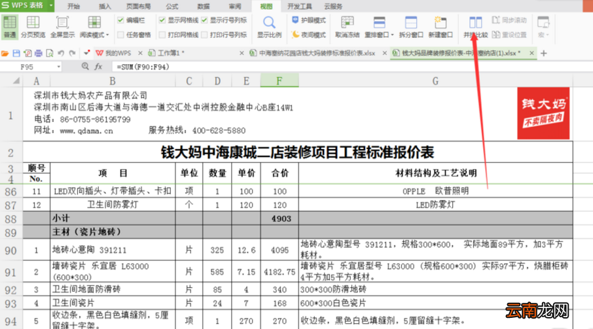The width and height of the screenshot is (593, 329).
Task: Add new document tab plus button
Action: (x=544, y=53)
